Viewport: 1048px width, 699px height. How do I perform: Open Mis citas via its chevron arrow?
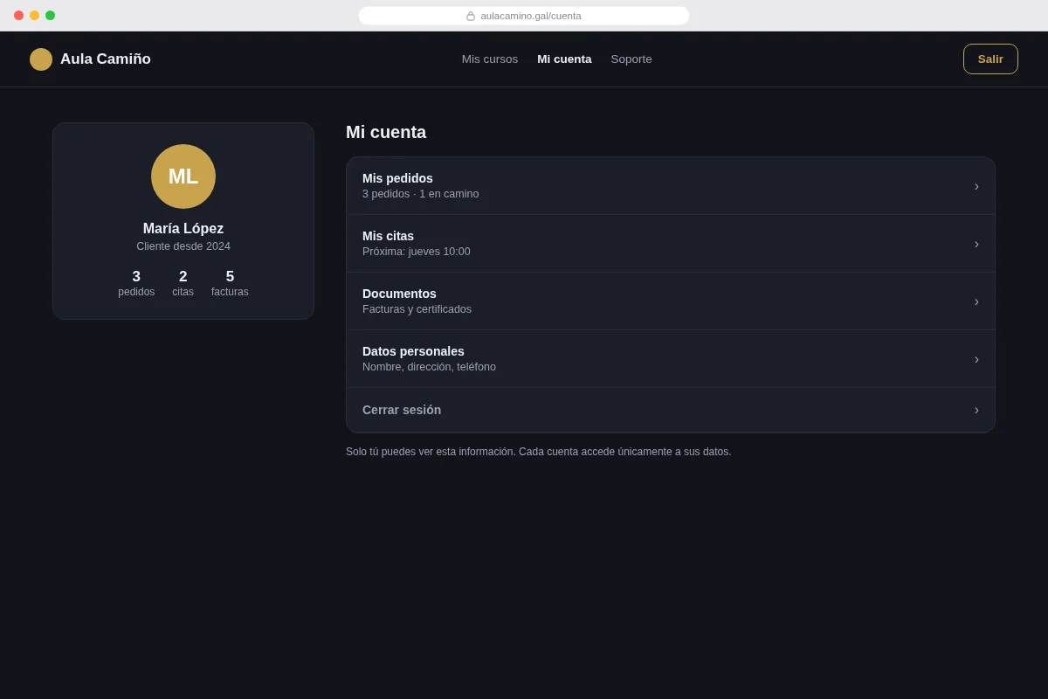tap(976, 244)
